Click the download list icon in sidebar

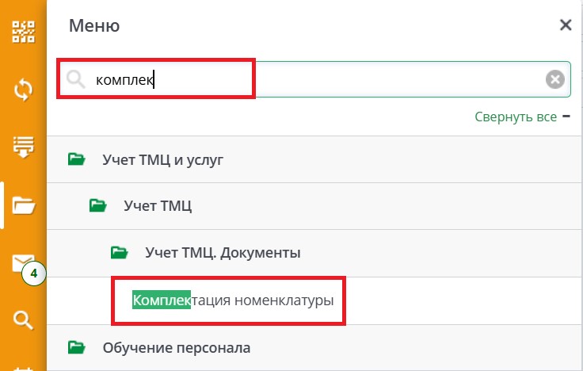(23, 146)
